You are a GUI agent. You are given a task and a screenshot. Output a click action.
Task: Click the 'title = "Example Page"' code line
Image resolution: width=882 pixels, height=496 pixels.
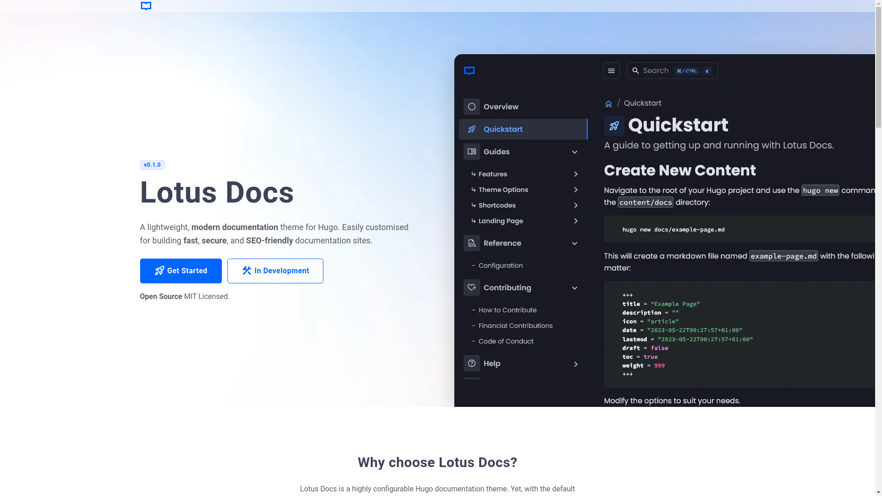[x=661, y=304]
